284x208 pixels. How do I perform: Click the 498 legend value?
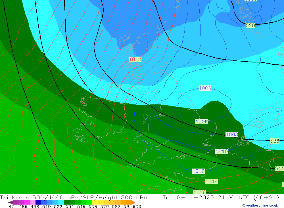[35, 207]
